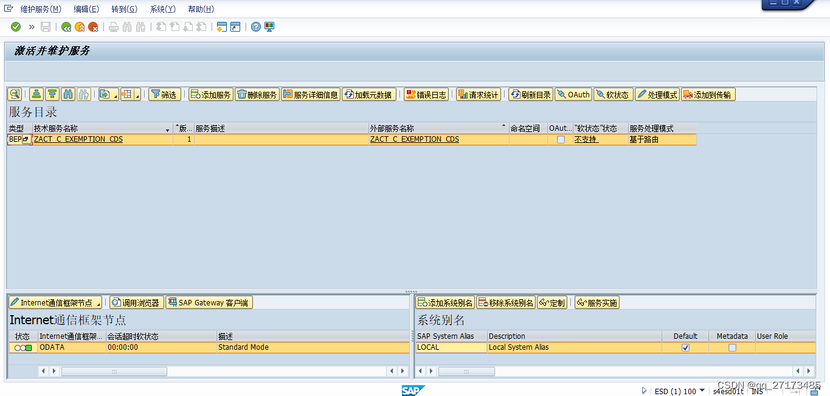Open the Export button dropdown arrow
This screenshot has height=396, width=830.
(x=116, y=97)
